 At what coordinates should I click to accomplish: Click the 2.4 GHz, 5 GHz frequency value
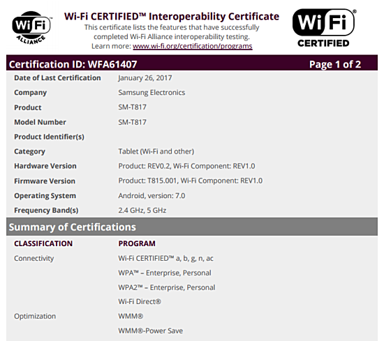(142, 211)
